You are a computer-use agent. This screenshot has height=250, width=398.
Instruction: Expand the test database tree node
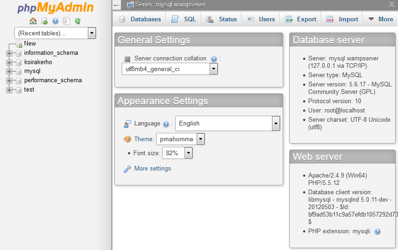click(x=9, y=90)
